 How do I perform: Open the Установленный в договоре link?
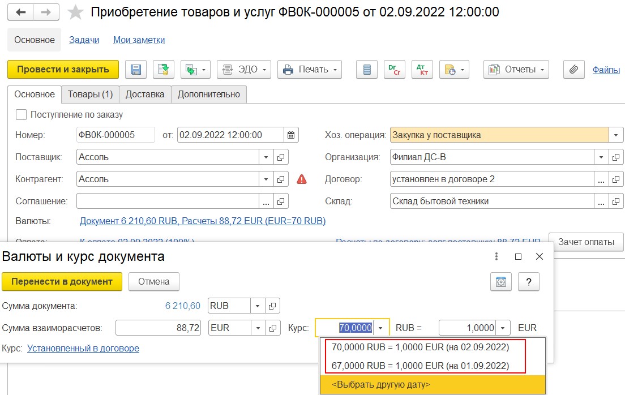83,349
